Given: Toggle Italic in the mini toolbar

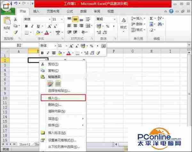Looking at the screenshot, I should [48, 53].
